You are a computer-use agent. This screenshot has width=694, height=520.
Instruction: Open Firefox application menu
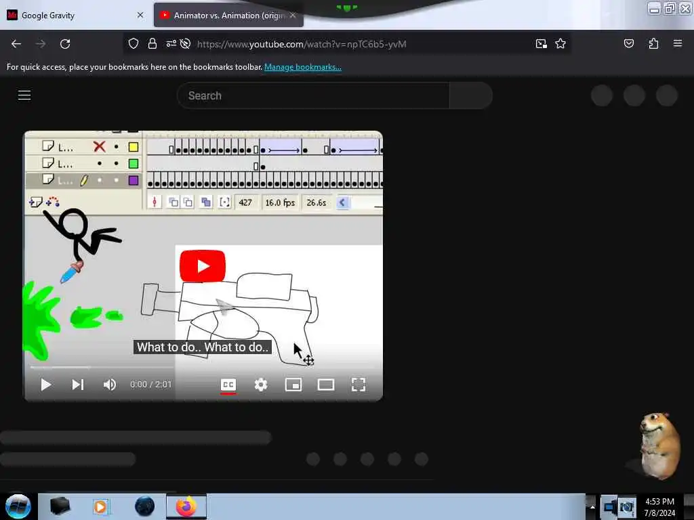tap(677, 43)
